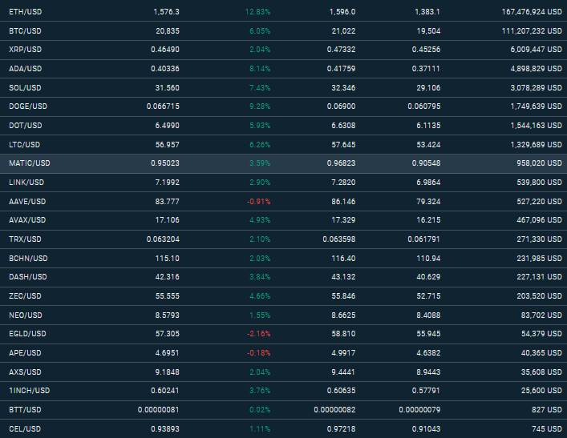Image resolution: width=567 pixels, height=438 pixels.
Task: Click the -0.18% APE change
Action: coord(258,353)
